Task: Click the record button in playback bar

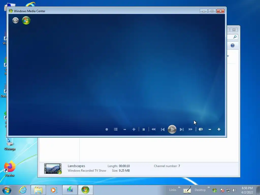Action: [107, 129]
